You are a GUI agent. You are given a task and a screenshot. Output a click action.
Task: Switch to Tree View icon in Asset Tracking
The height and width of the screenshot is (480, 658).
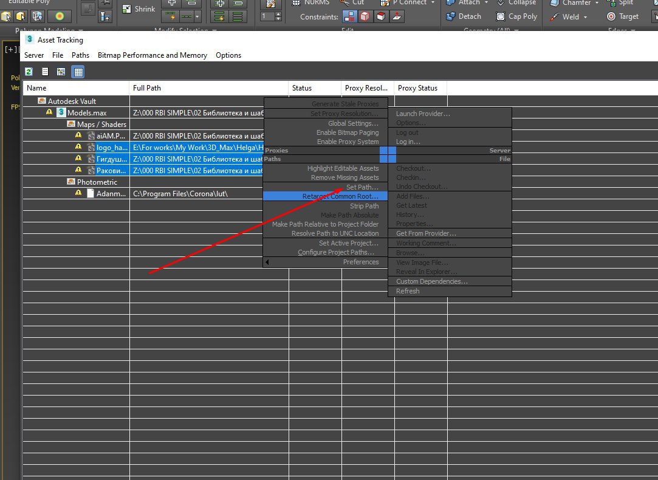(x=61, y=72)
